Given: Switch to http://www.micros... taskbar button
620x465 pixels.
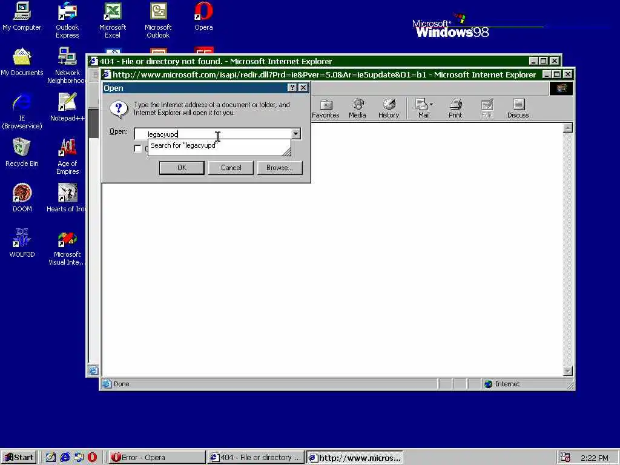Looking at the screenshot, I should (x=355, y=458).
